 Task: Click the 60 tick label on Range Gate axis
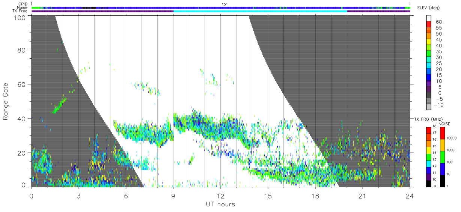point(22,84)
